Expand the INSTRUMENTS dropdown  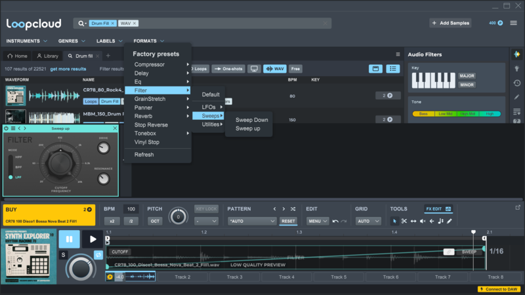(26, 41)
